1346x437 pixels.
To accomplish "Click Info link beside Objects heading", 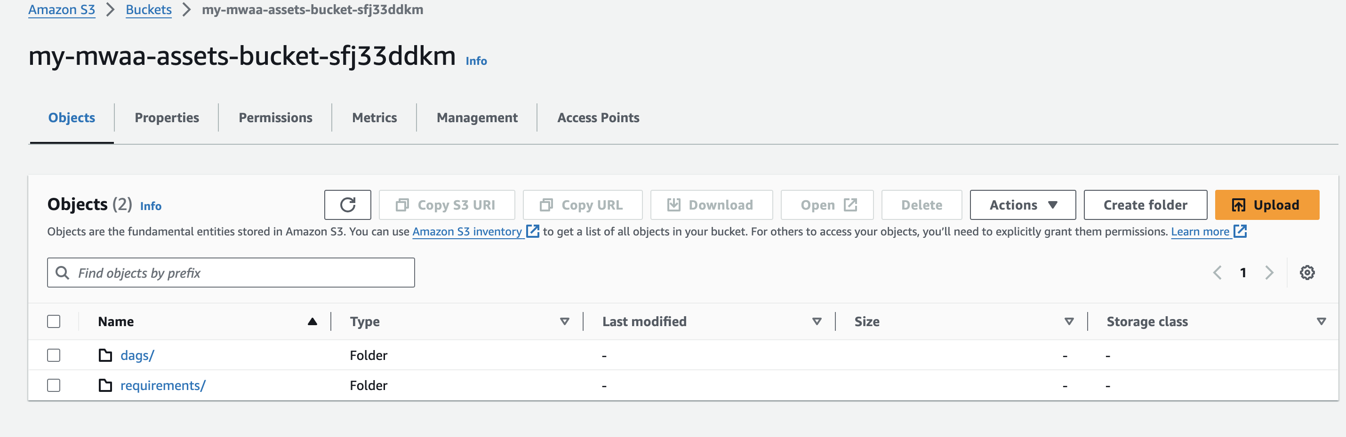I will point(151,206).
